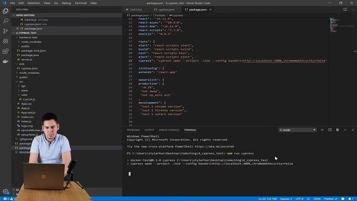Click 'Ln 22, Col 108' in status bar
Viewport: 357px width, 201px height.
click(267, 199)
